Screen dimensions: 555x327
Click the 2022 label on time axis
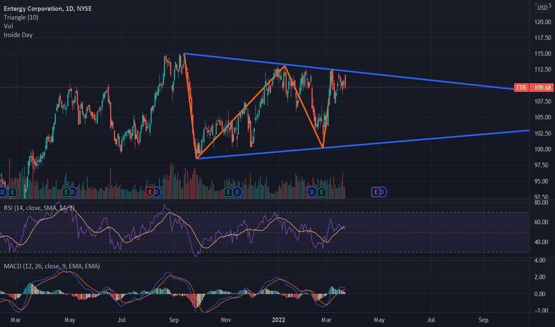pos(279,320)
